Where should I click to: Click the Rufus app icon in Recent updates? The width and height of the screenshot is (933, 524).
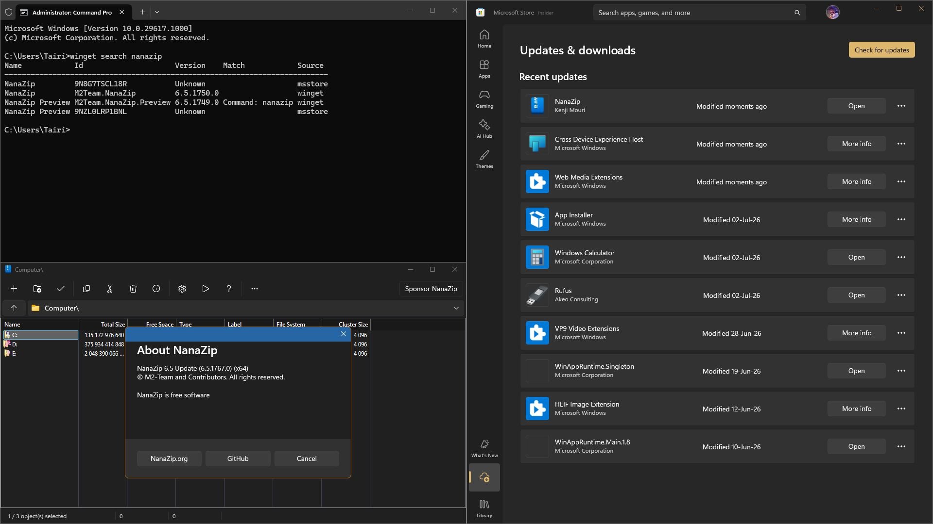(x=537, y=295)
